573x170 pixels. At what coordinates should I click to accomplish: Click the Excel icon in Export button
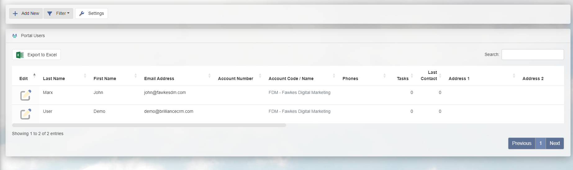pyautogui.click(x=20, y=55)
